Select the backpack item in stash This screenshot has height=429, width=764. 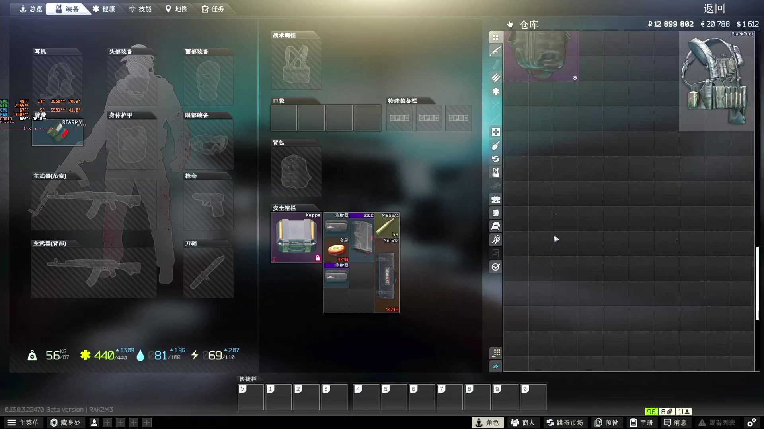click(x=541, y=56)
